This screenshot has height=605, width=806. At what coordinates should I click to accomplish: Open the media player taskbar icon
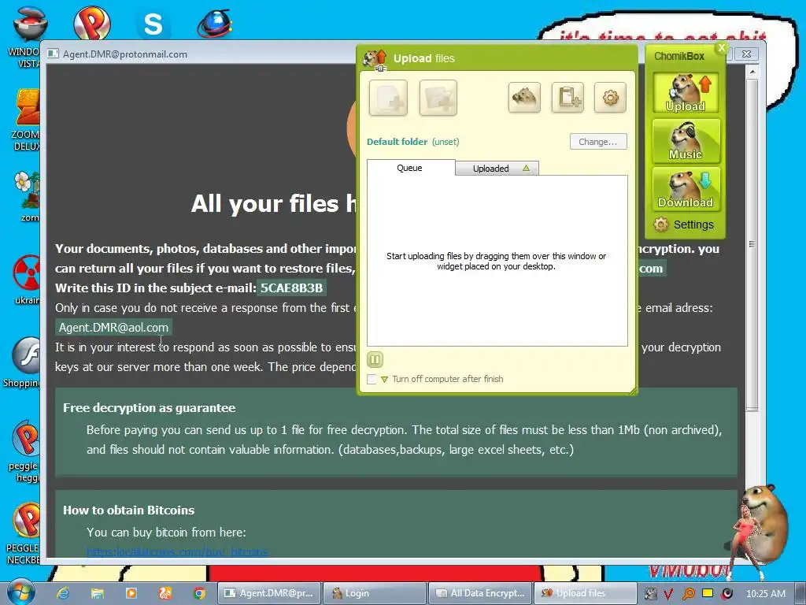coord(131,593)
